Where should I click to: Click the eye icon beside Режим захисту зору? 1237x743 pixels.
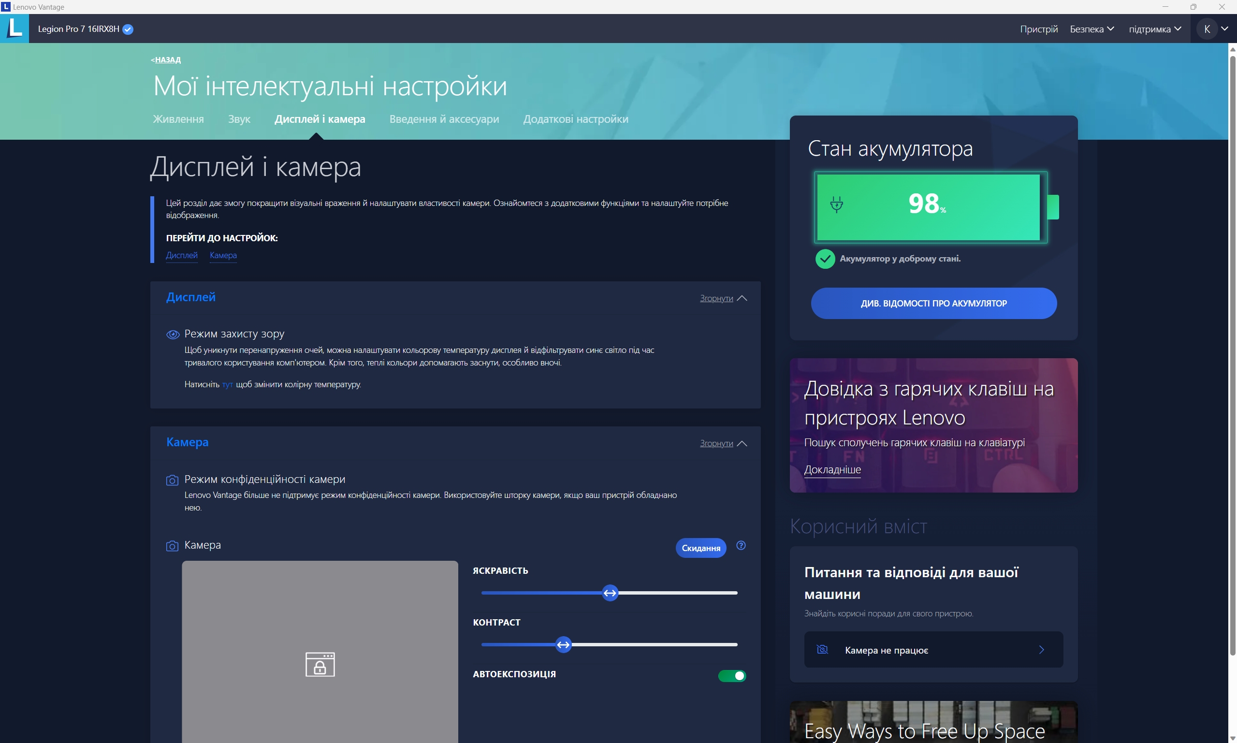[x=173, y=335]
